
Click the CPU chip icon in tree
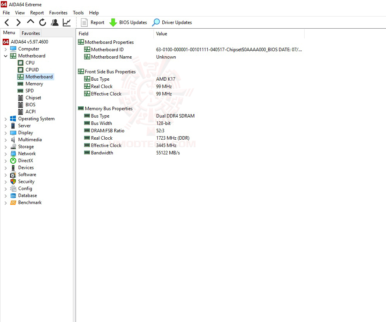(21, 63)
